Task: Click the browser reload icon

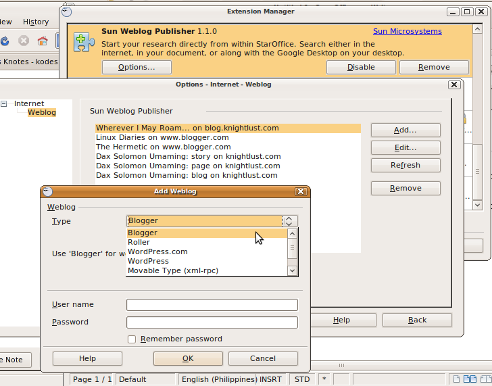Action: [x=5, y=41]
